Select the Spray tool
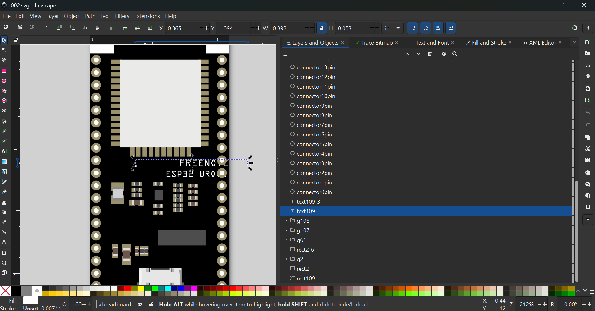 click(x=4, y=213)
